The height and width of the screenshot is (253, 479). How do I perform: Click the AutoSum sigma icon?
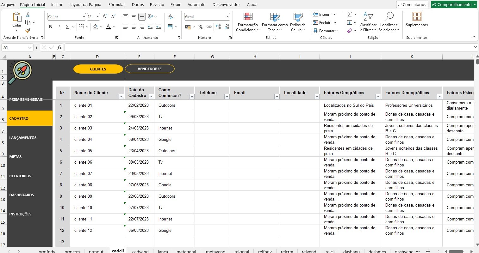click(x=350, y=14)
